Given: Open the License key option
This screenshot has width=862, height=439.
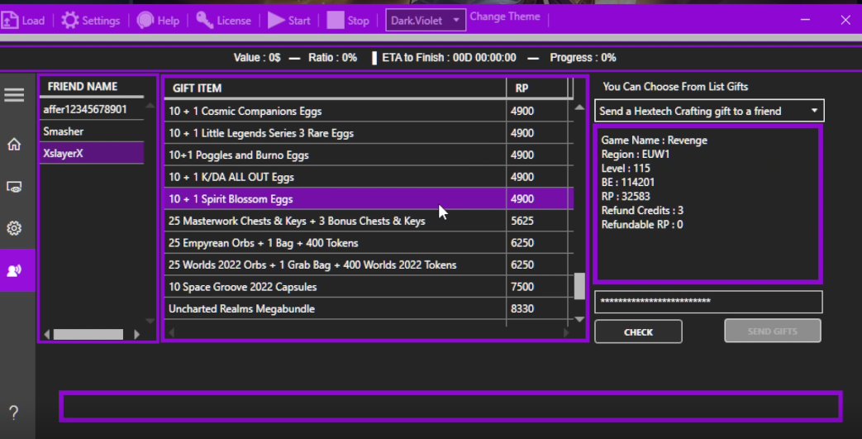Looking at the screenshot, I should click(224, 21).
